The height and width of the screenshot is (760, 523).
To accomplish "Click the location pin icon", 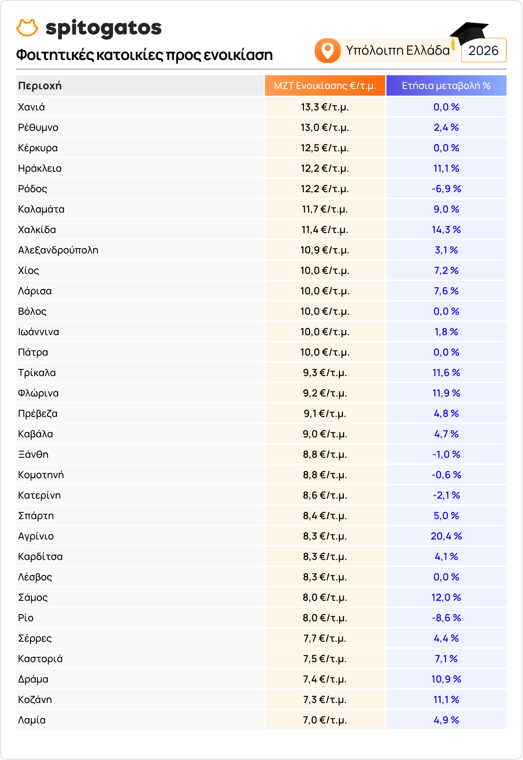I will tap(328, 50).
